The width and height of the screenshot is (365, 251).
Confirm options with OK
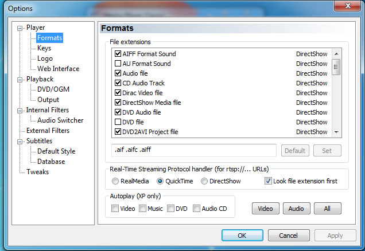(242, 236)
